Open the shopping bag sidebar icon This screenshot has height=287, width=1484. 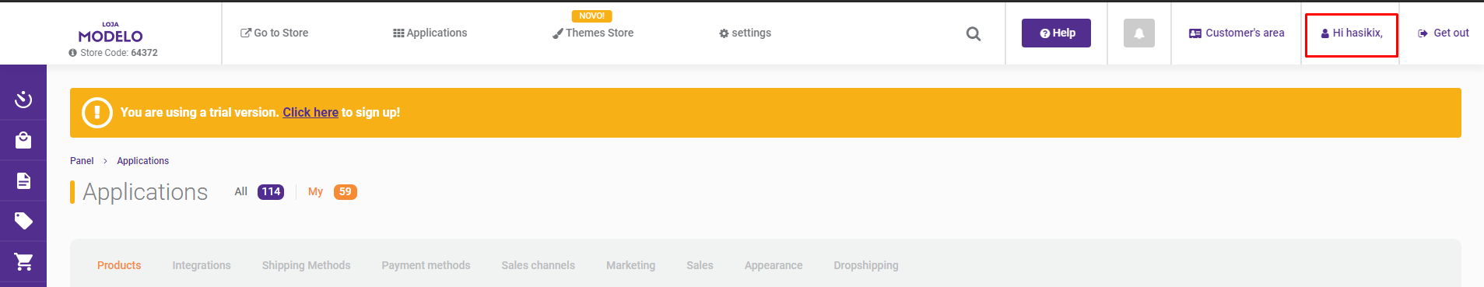click(x=23, y=140)
